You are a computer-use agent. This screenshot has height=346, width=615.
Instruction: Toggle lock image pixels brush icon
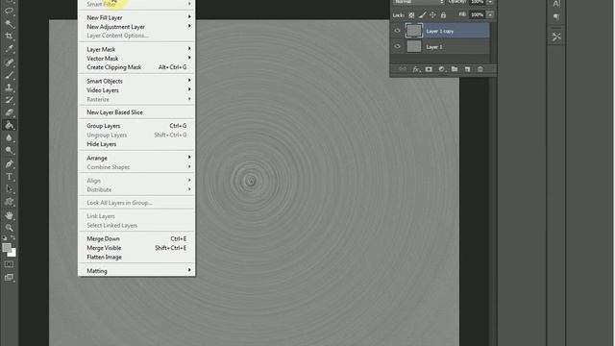(x=422, y=15)
